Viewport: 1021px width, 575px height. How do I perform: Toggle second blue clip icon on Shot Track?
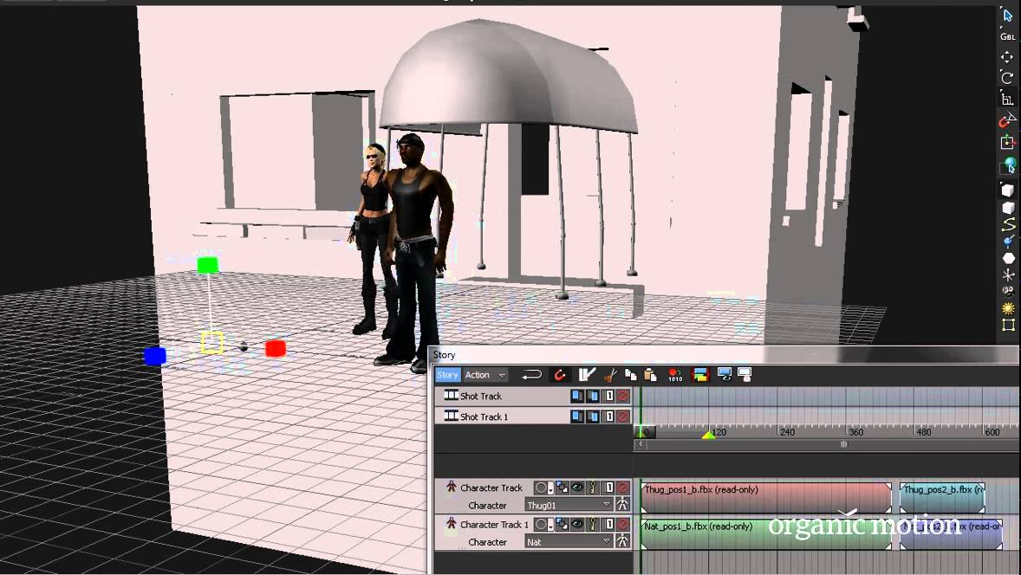(593, 396)
